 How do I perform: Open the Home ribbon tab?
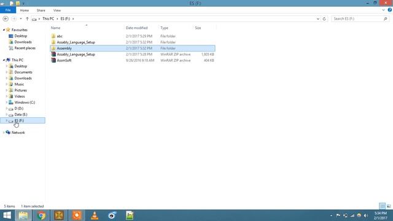25,10
